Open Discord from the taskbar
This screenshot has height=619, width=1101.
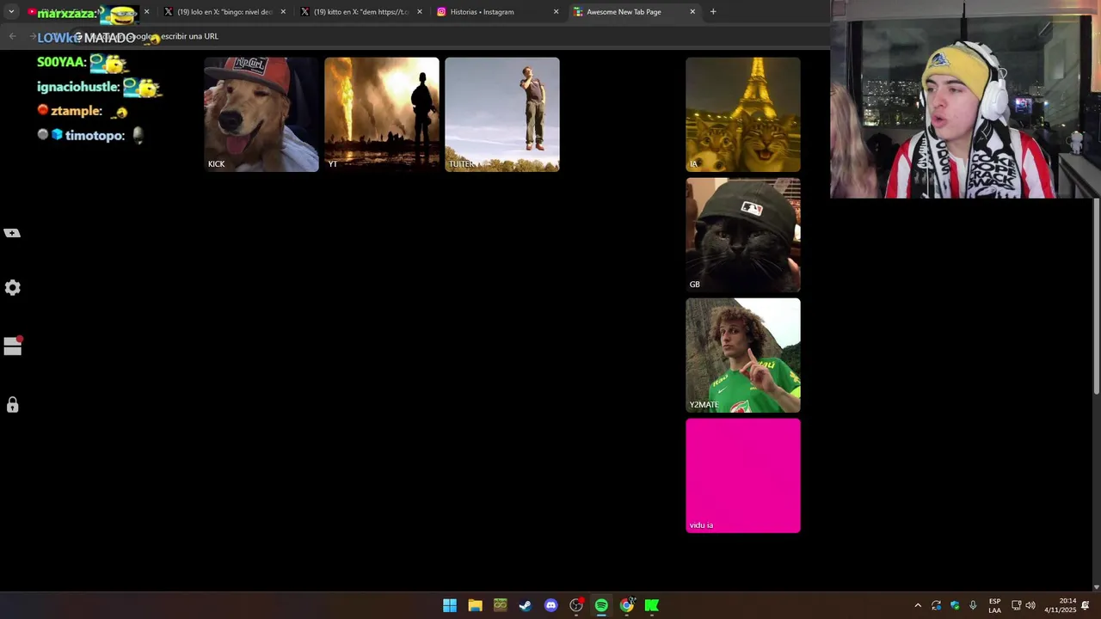tap(550, 605)
